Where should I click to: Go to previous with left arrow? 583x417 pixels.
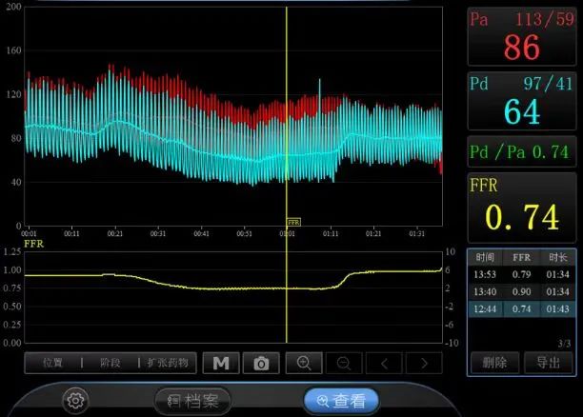[x=384, y=363]
